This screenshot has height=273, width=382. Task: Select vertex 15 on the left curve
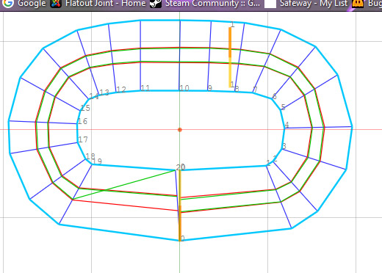pos(80,111)
